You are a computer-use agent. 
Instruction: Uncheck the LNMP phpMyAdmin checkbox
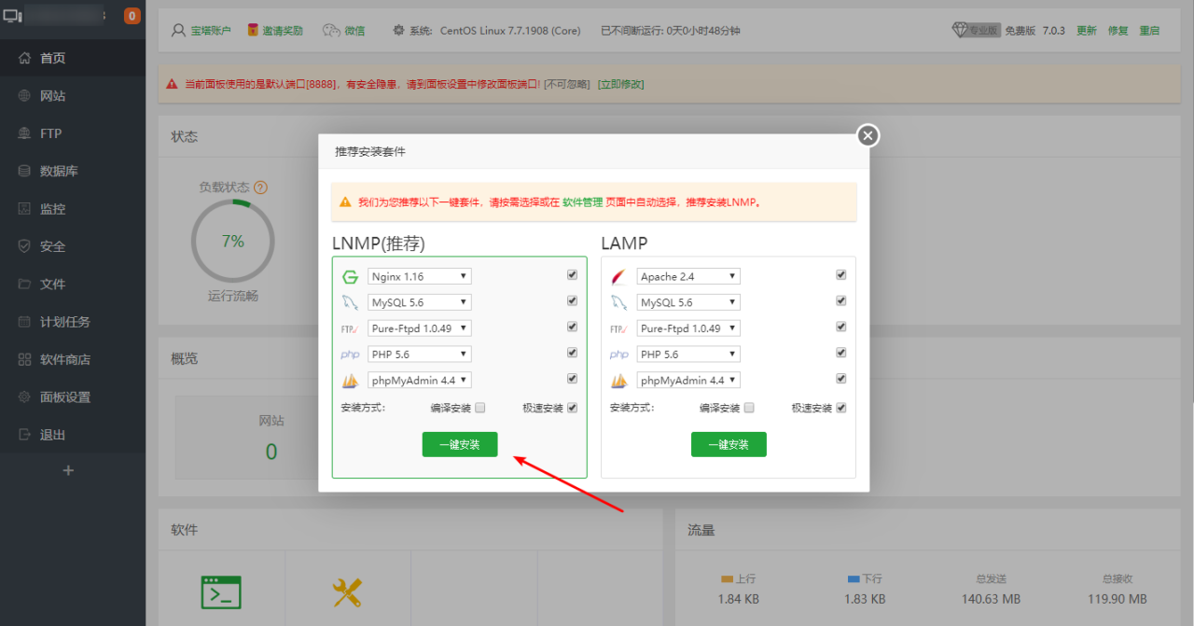click(x=572, y=378)
